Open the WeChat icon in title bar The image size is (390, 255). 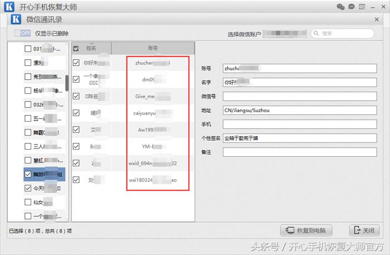340,7
